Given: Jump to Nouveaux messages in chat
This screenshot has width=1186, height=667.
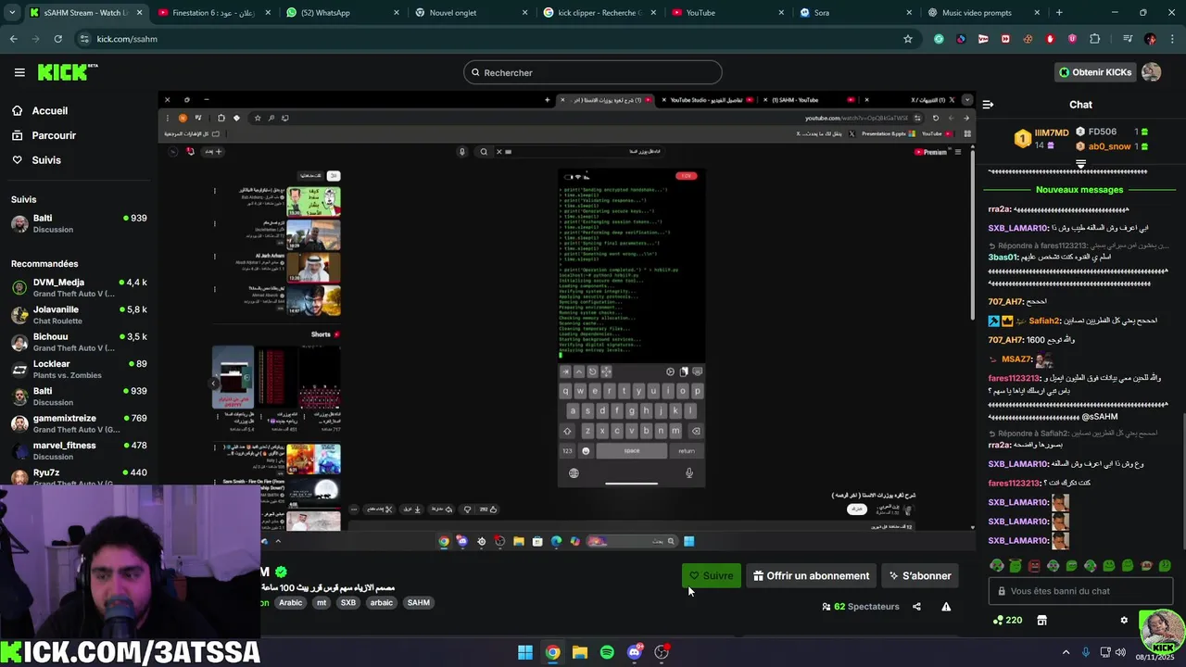Looking at the screenshot, I should coord(1079,189).
